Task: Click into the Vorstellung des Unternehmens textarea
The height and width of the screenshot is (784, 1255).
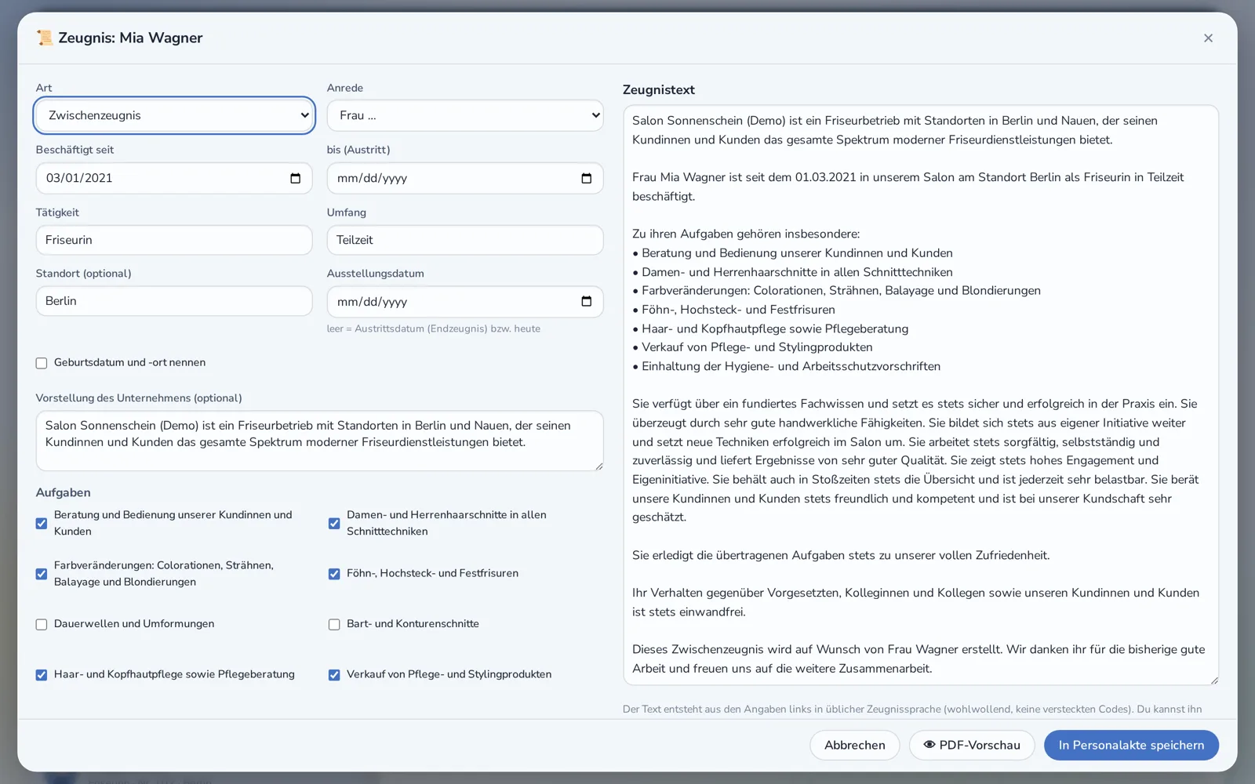Action: coord(319,441)
